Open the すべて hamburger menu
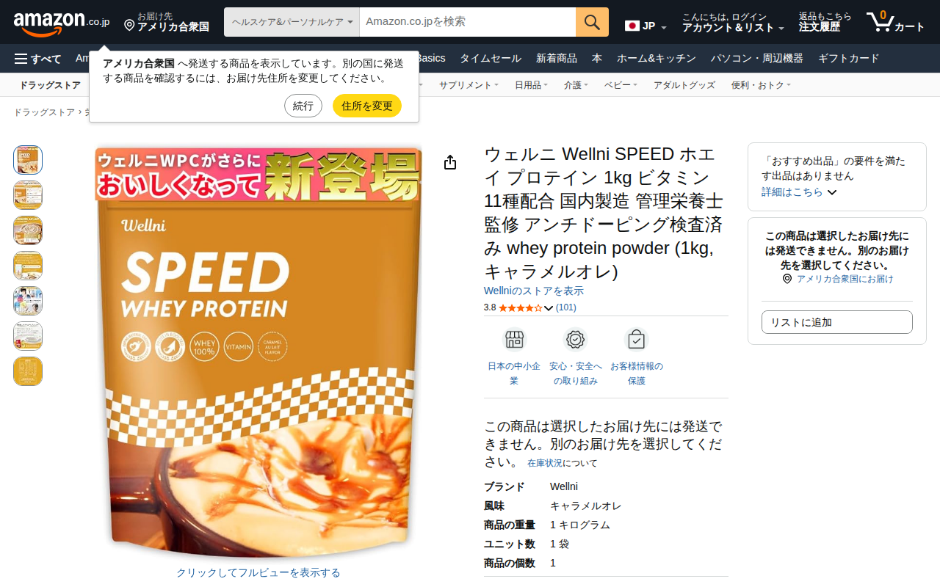940x587 pixels. [37, 59]
